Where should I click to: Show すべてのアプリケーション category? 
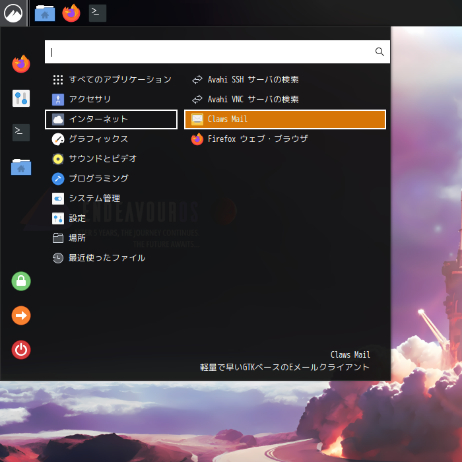point(112,80)
